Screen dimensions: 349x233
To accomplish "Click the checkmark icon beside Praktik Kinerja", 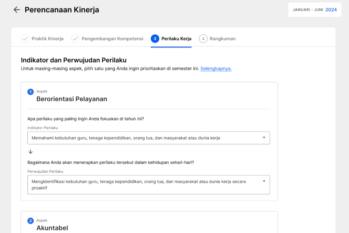I will pyautogui.click(x=25, y=39).
